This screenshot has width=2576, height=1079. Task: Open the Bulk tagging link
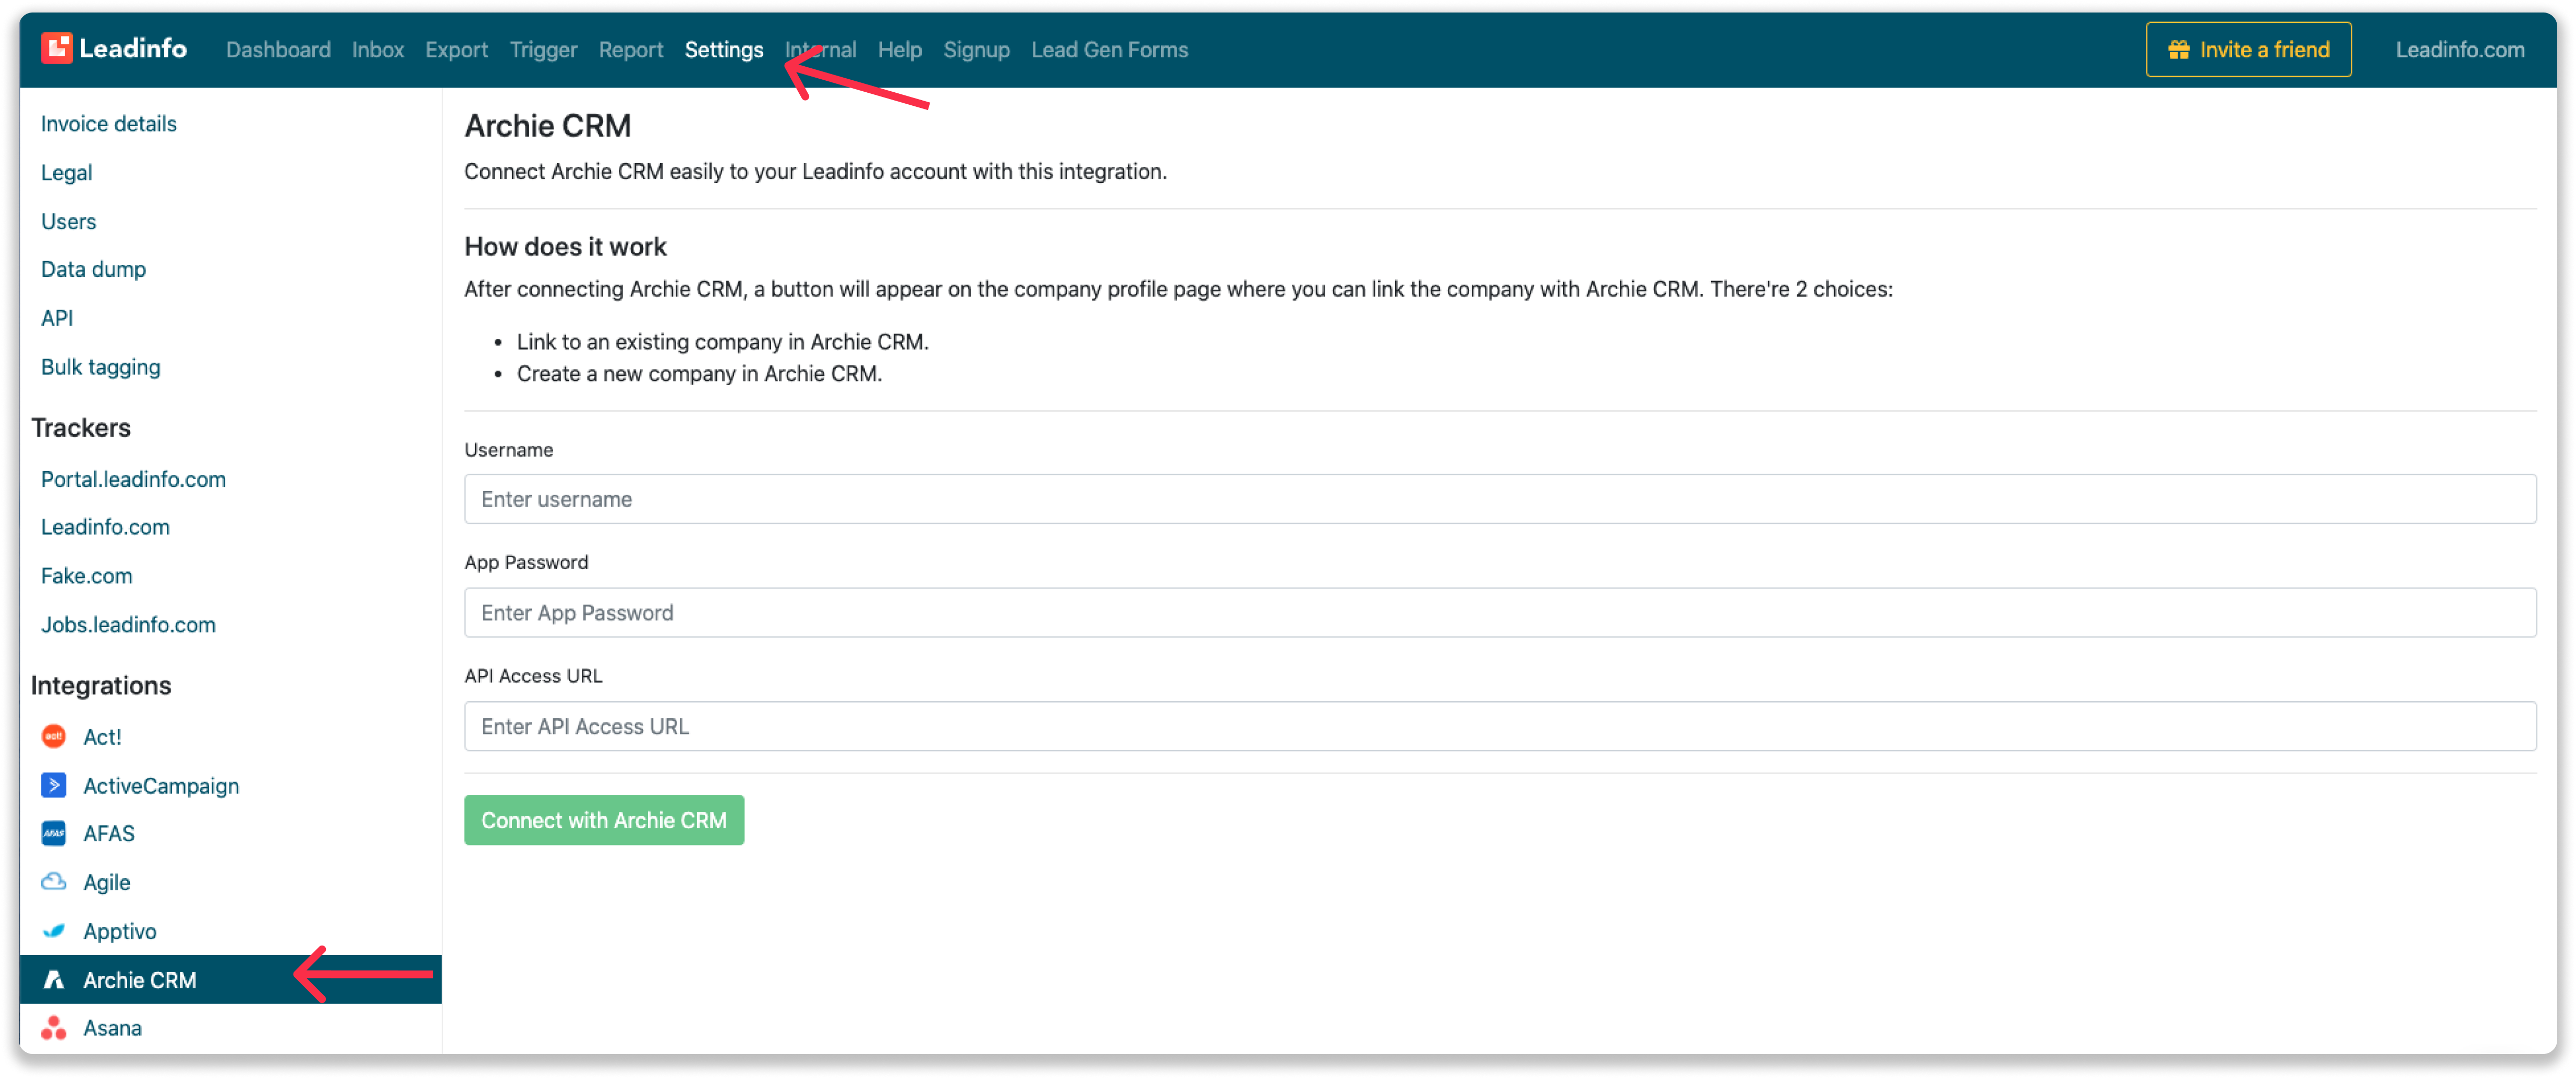pos(100,367)
